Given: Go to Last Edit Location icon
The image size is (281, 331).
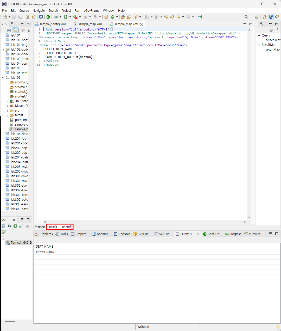Looking at the screenshot, I should [x=166, y=17].
